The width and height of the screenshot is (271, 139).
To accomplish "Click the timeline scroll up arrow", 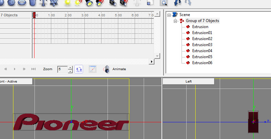I will (157, 14).
